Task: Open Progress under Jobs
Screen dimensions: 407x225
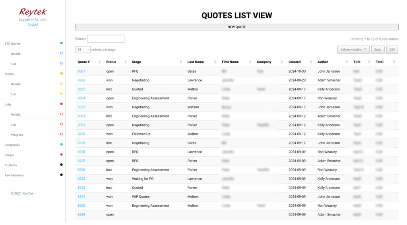Action: point(17,135)
